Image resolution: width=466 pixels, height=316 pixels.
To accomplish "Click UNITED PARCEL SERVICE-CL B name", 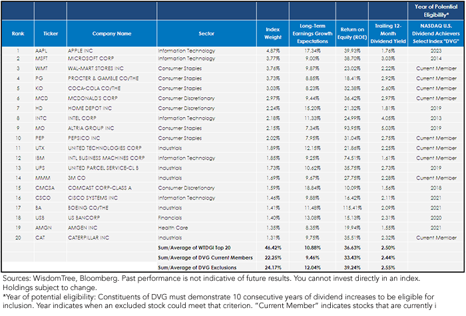I will point(103,168).
